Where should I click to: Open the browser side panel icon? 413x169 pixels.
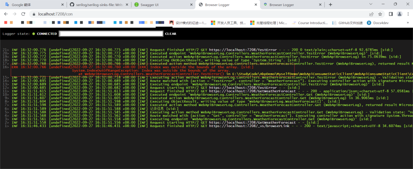391,14
